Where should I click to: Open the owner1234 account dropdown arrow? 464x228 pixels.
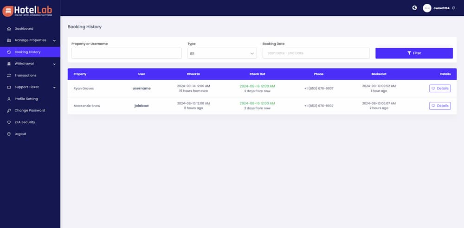pos(454,8)
